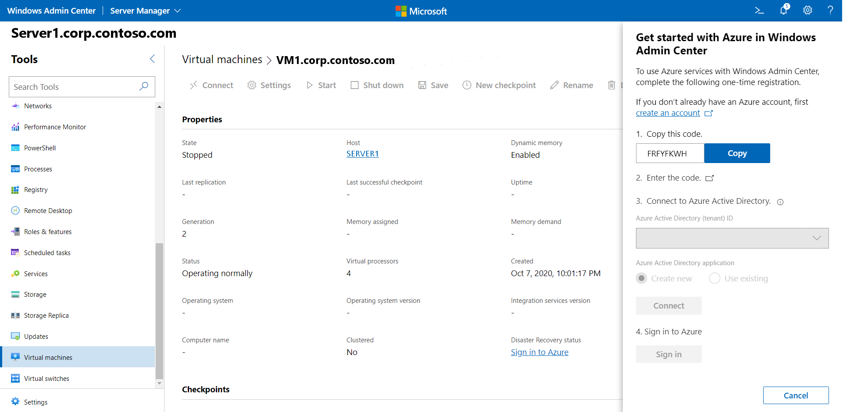The image size is (843, 412).
Task: Select the Create new application radio button
Action: pos(641,278)
